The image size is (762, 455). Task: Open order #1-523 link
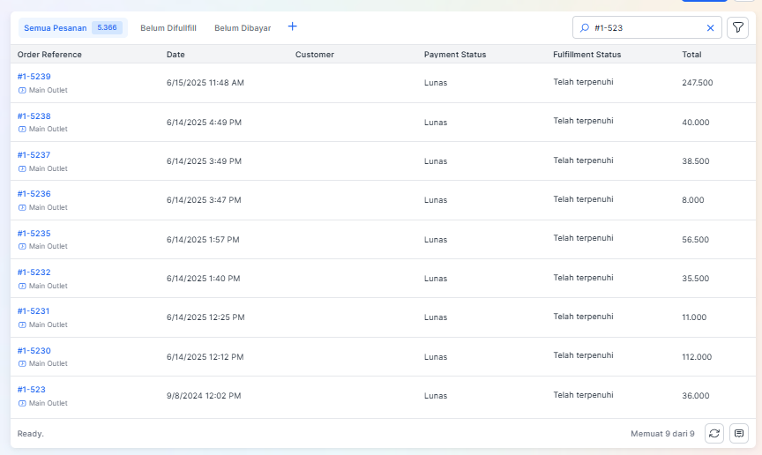[x=32, y=390]
